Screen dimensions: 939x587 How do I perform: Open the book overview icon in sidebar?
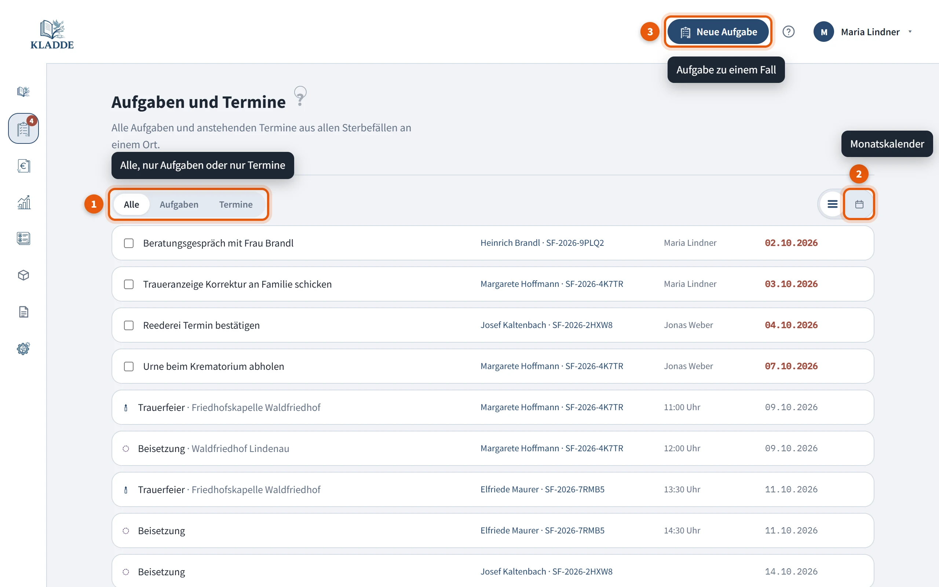click(23, 92)
